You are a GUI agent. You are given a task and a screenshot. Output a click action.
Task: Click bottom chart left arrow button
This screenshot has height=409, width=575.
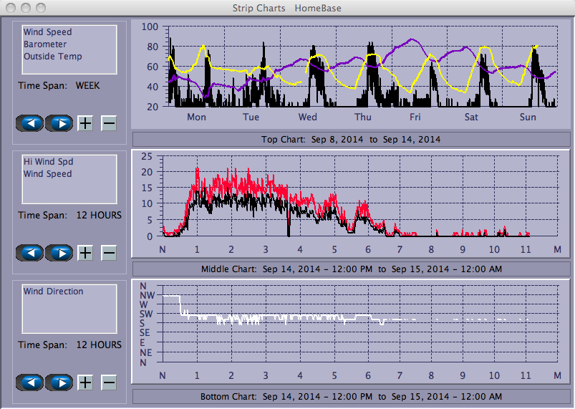30,382
